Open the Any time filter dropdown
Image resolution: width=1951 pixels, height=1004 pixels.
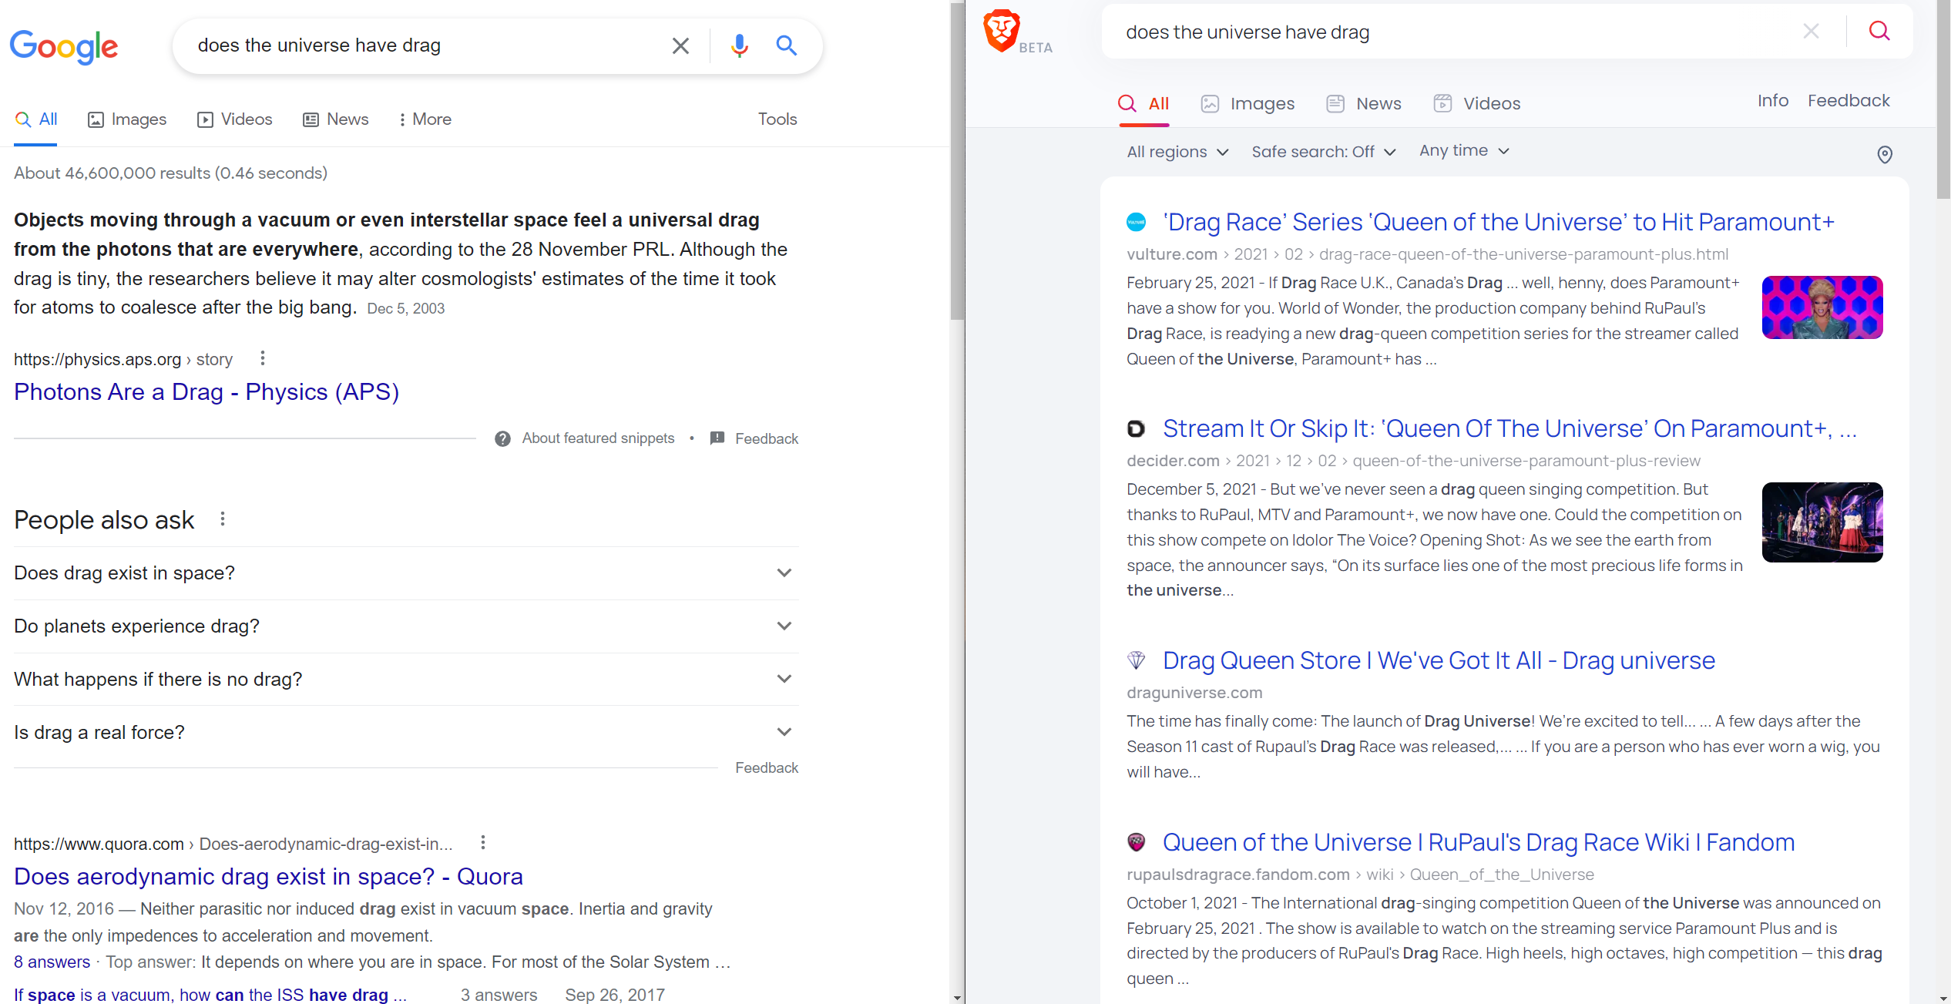tap(1463, 151)
